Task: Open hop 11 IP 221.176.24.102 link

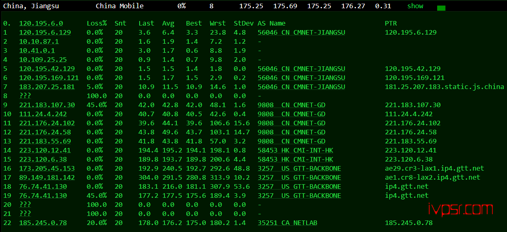Action: (x=47, y=123)
